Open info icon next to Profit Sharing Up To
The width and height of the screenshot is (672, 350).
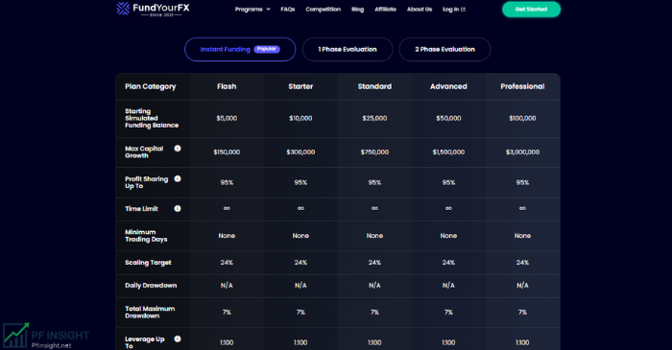[178, 179]
